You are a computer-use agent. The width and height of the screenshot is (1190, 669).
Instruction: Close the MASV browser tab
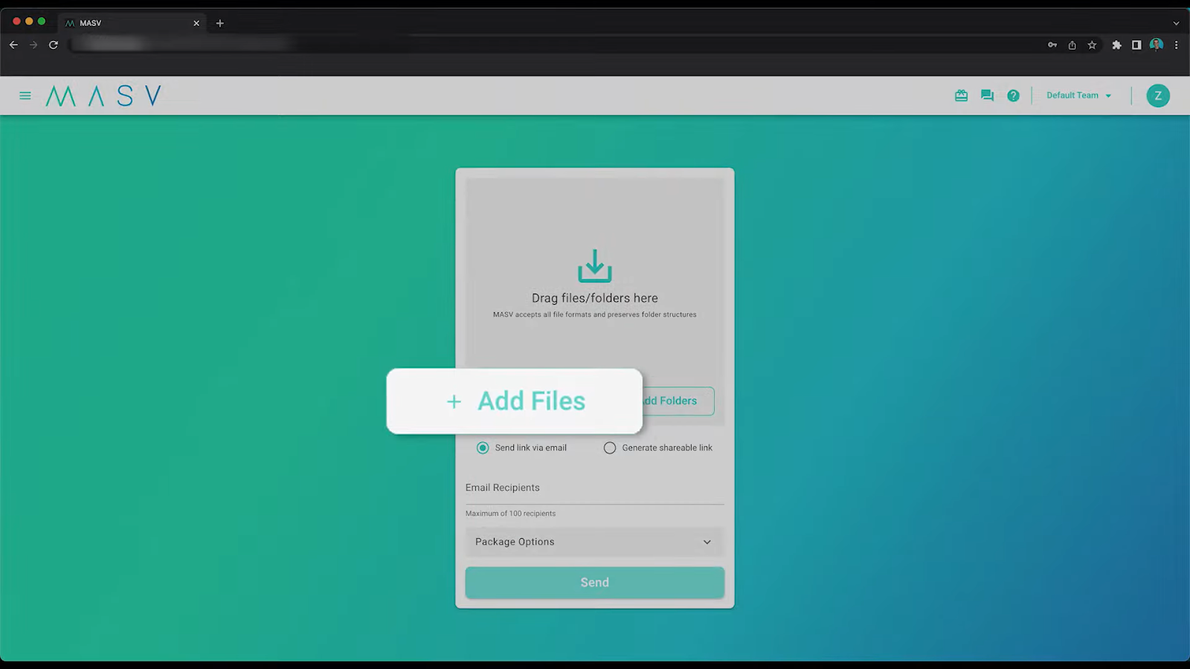196,23
